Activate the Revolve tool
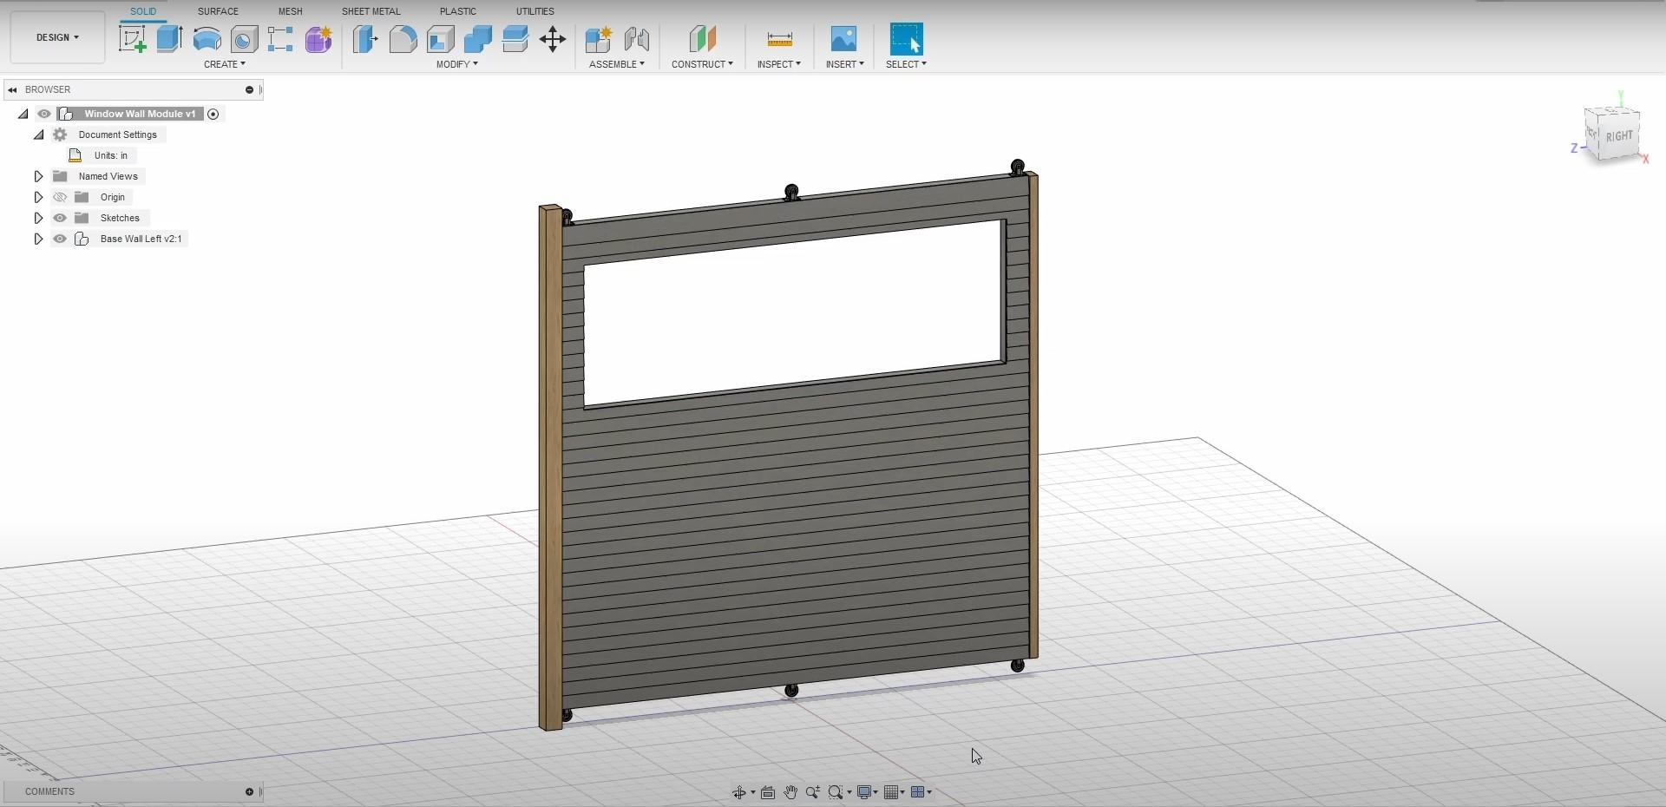Screen dimensions: 1666x807 (207, 39)
